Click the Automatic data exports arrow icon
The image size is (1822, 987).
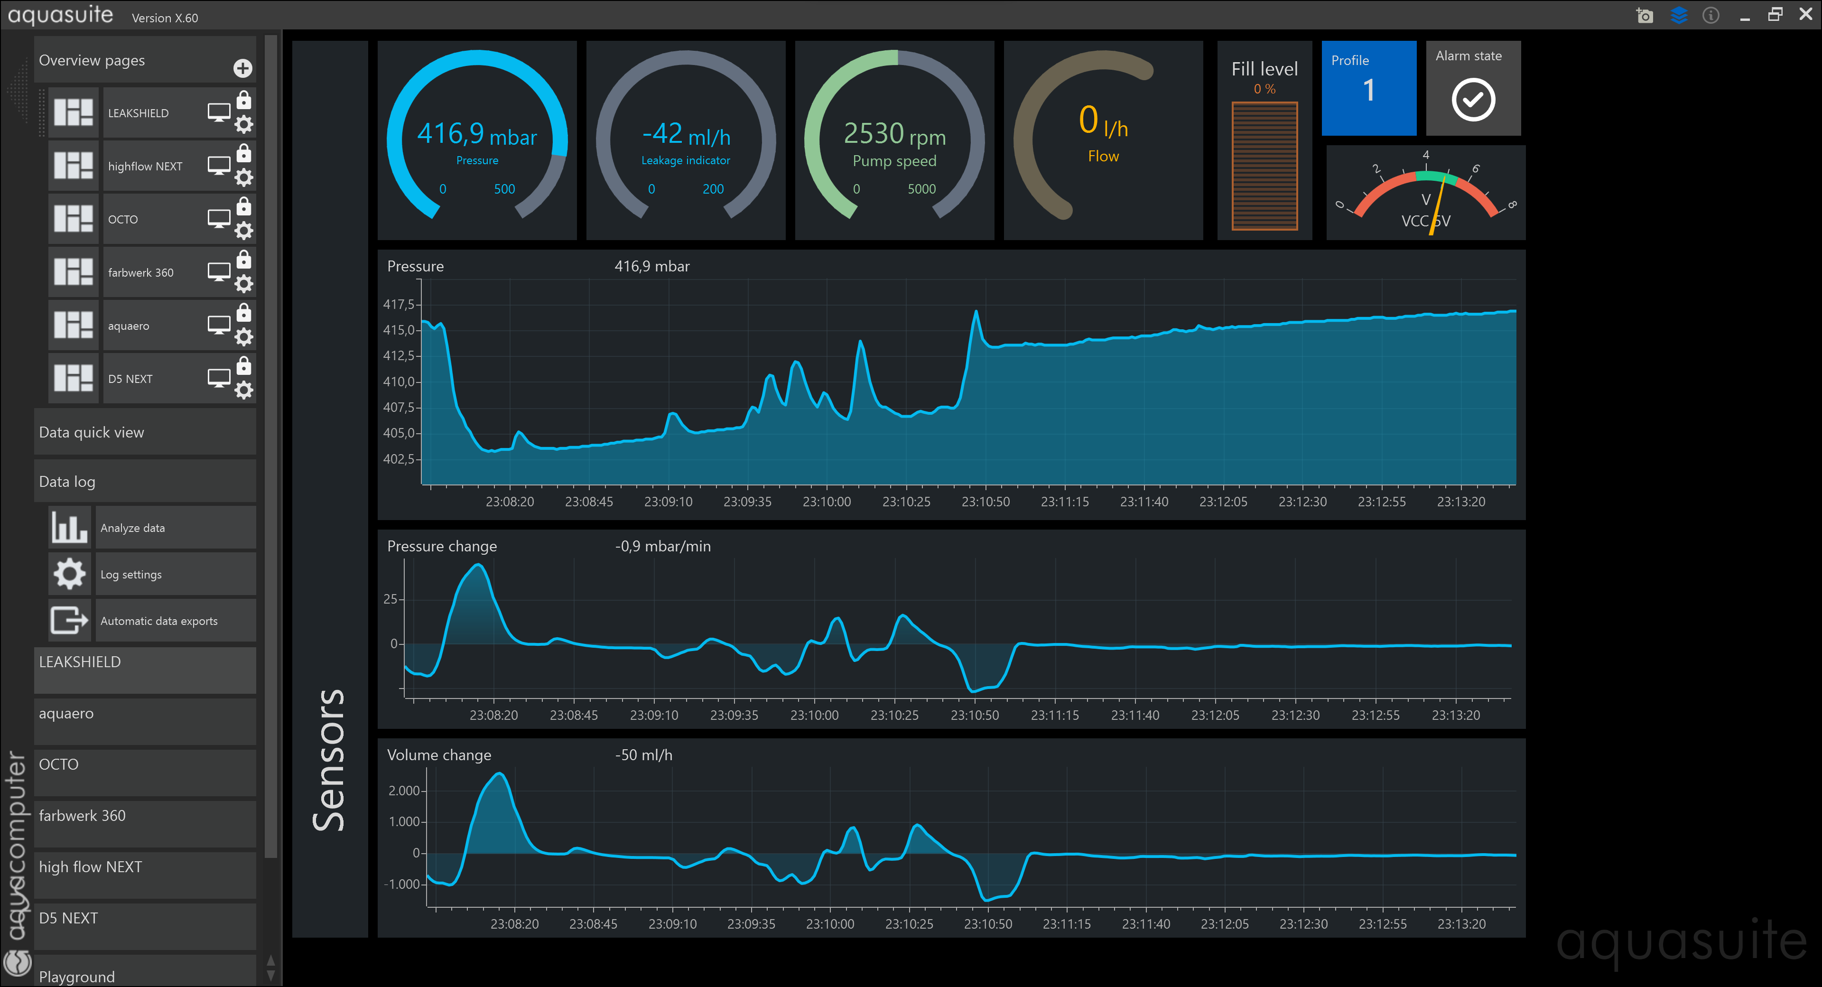pos(69,621)
